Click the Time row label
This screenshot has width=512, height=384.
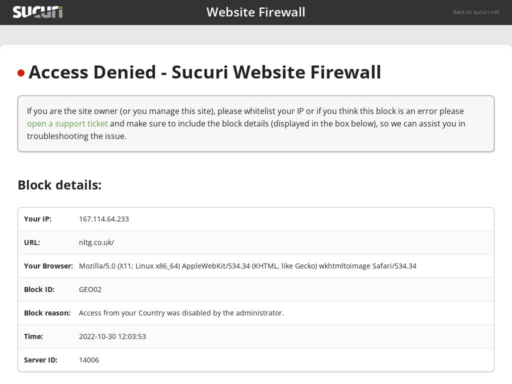33,336
